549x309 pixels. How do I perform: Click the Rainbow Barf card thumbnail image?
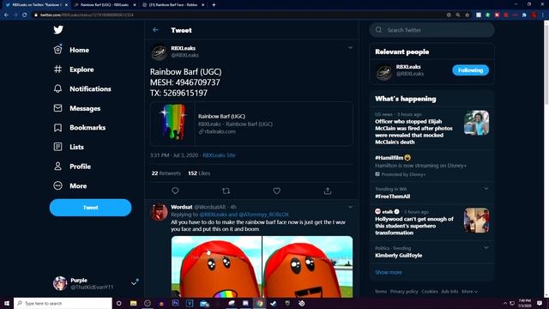tap(172, 124)
